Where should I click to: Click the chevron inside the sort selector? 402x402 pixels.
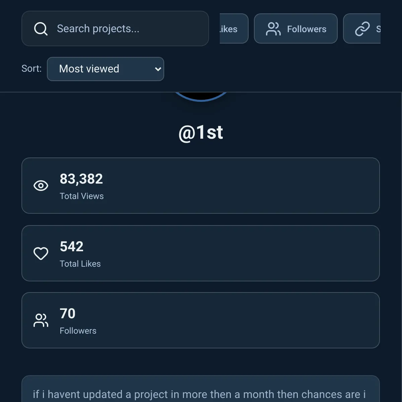(x=157, y=69)
